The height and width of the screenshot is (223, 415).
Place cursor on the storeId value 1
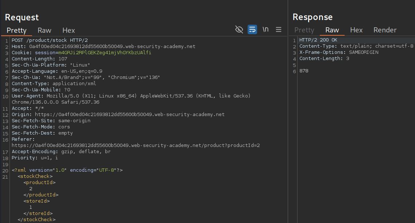click(x=31, y=207)
